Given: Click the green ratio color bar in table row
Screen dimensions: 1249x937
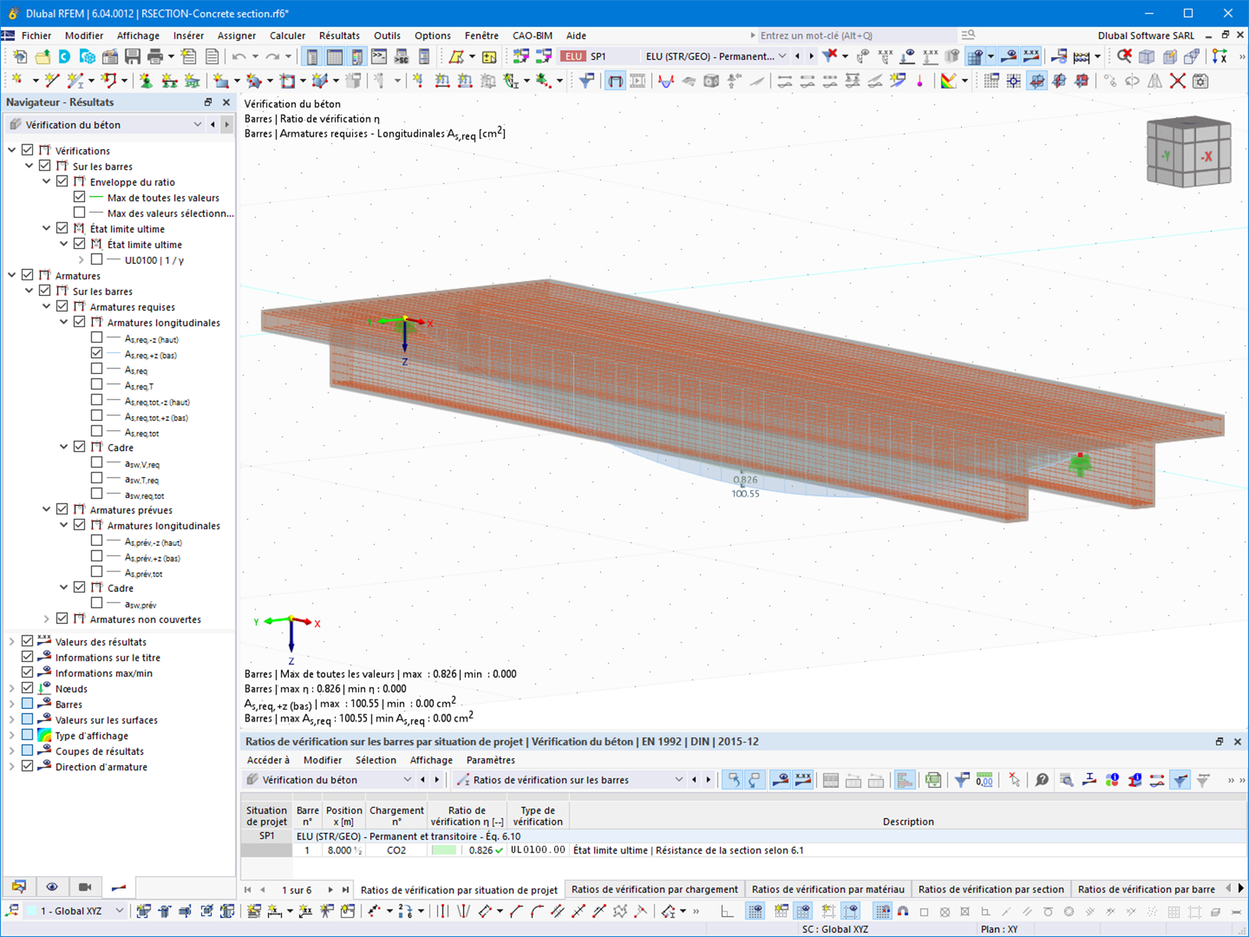Looking at the screenshot, I should click(x=444, y=850).
